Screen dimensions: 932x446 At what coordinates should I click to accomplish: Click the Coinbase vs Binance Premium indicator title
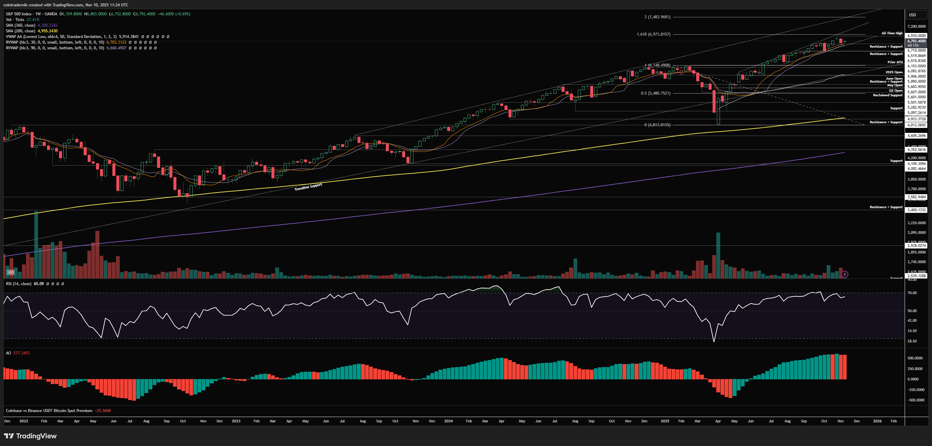49,411
